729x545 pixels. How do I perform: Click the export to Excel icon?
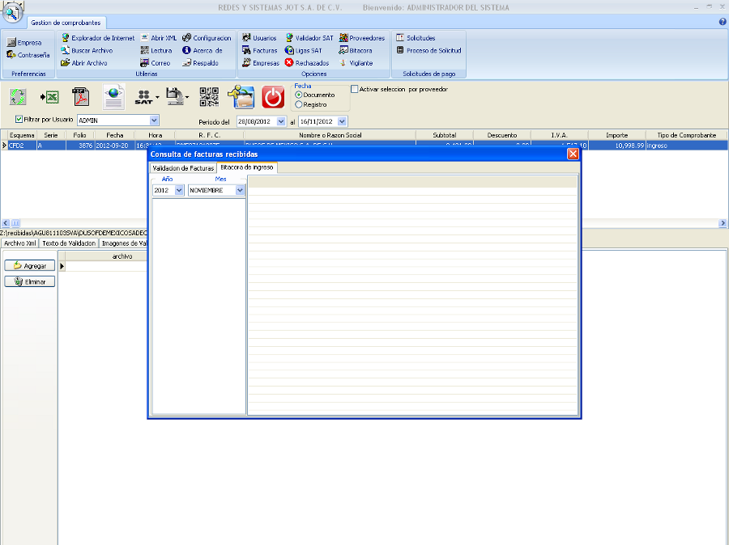49,97
